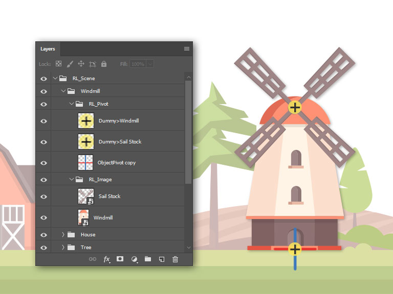The width and height of the screenshot is (393, 294).
Task: Click the Windmill layer thumbnail
Action: click(83, 217)
